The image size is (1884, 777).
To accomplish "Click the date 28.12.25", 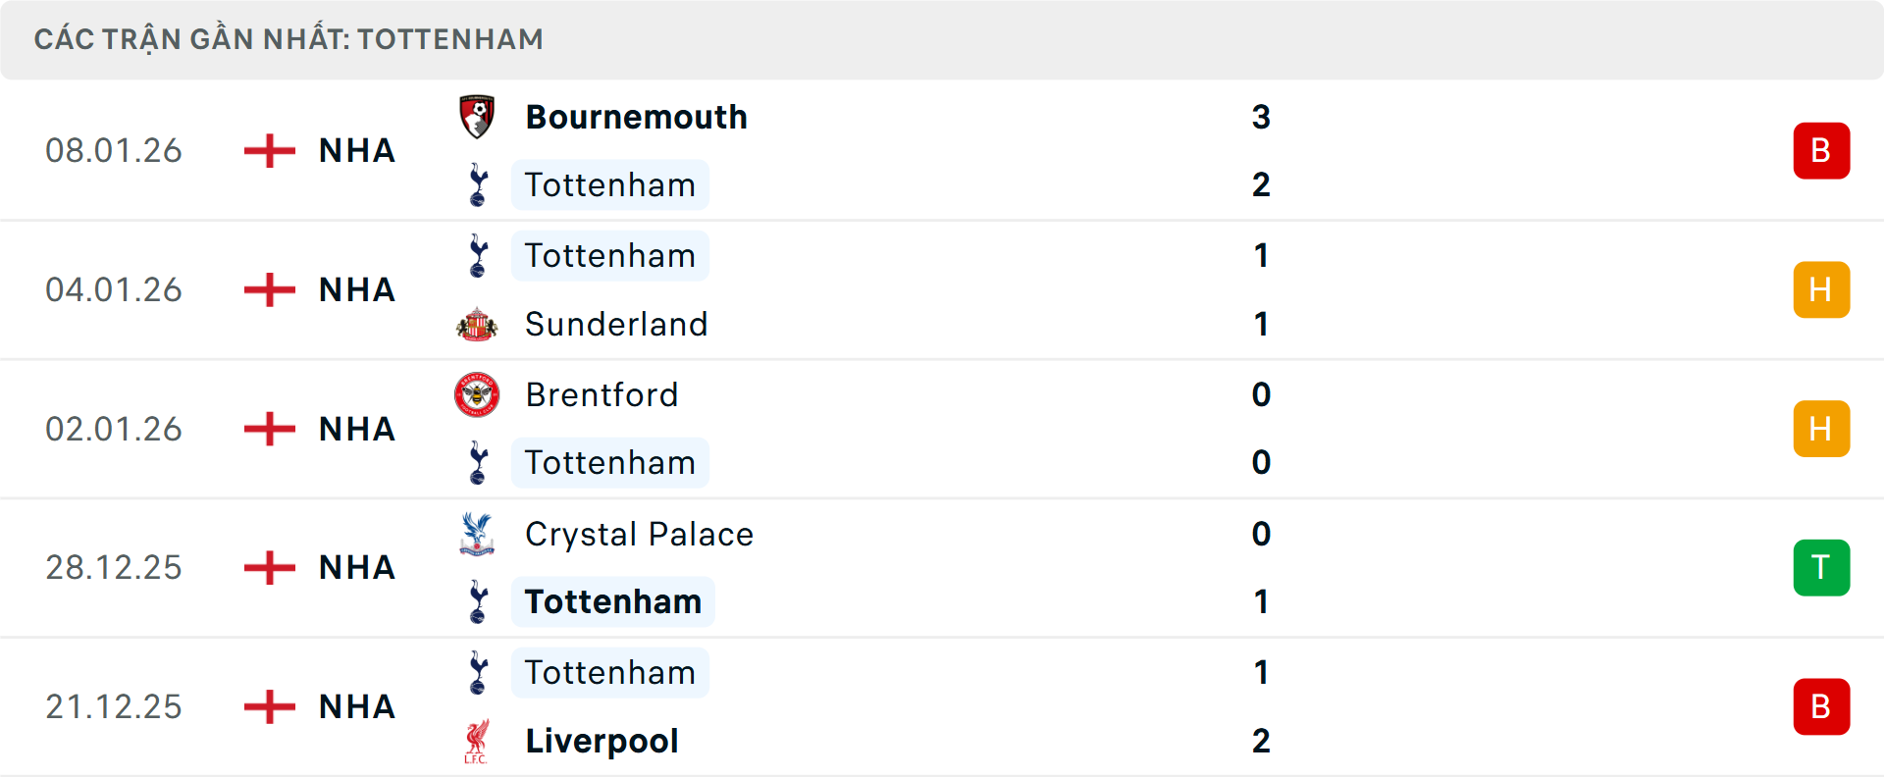I will pyautogui.click(x=114, y=567).
